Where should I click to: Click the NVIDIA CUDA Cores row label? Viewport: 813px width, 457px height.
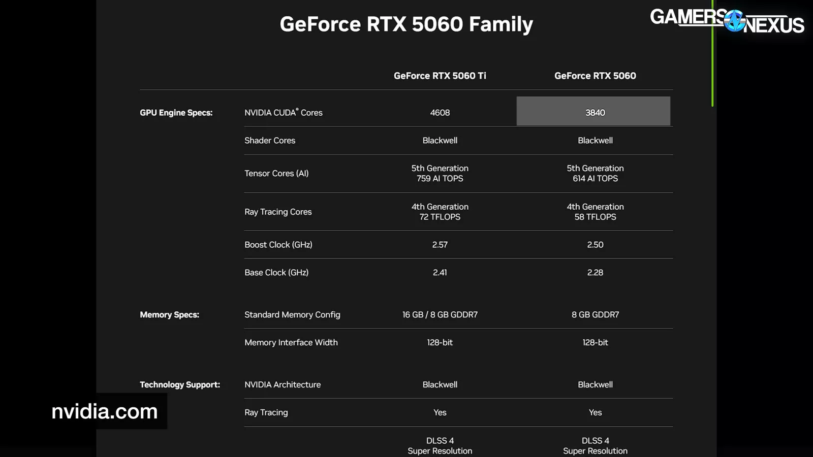283,113
